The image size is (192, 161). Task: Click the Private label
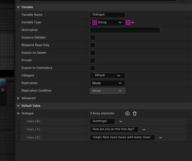[x=27, y=60]
